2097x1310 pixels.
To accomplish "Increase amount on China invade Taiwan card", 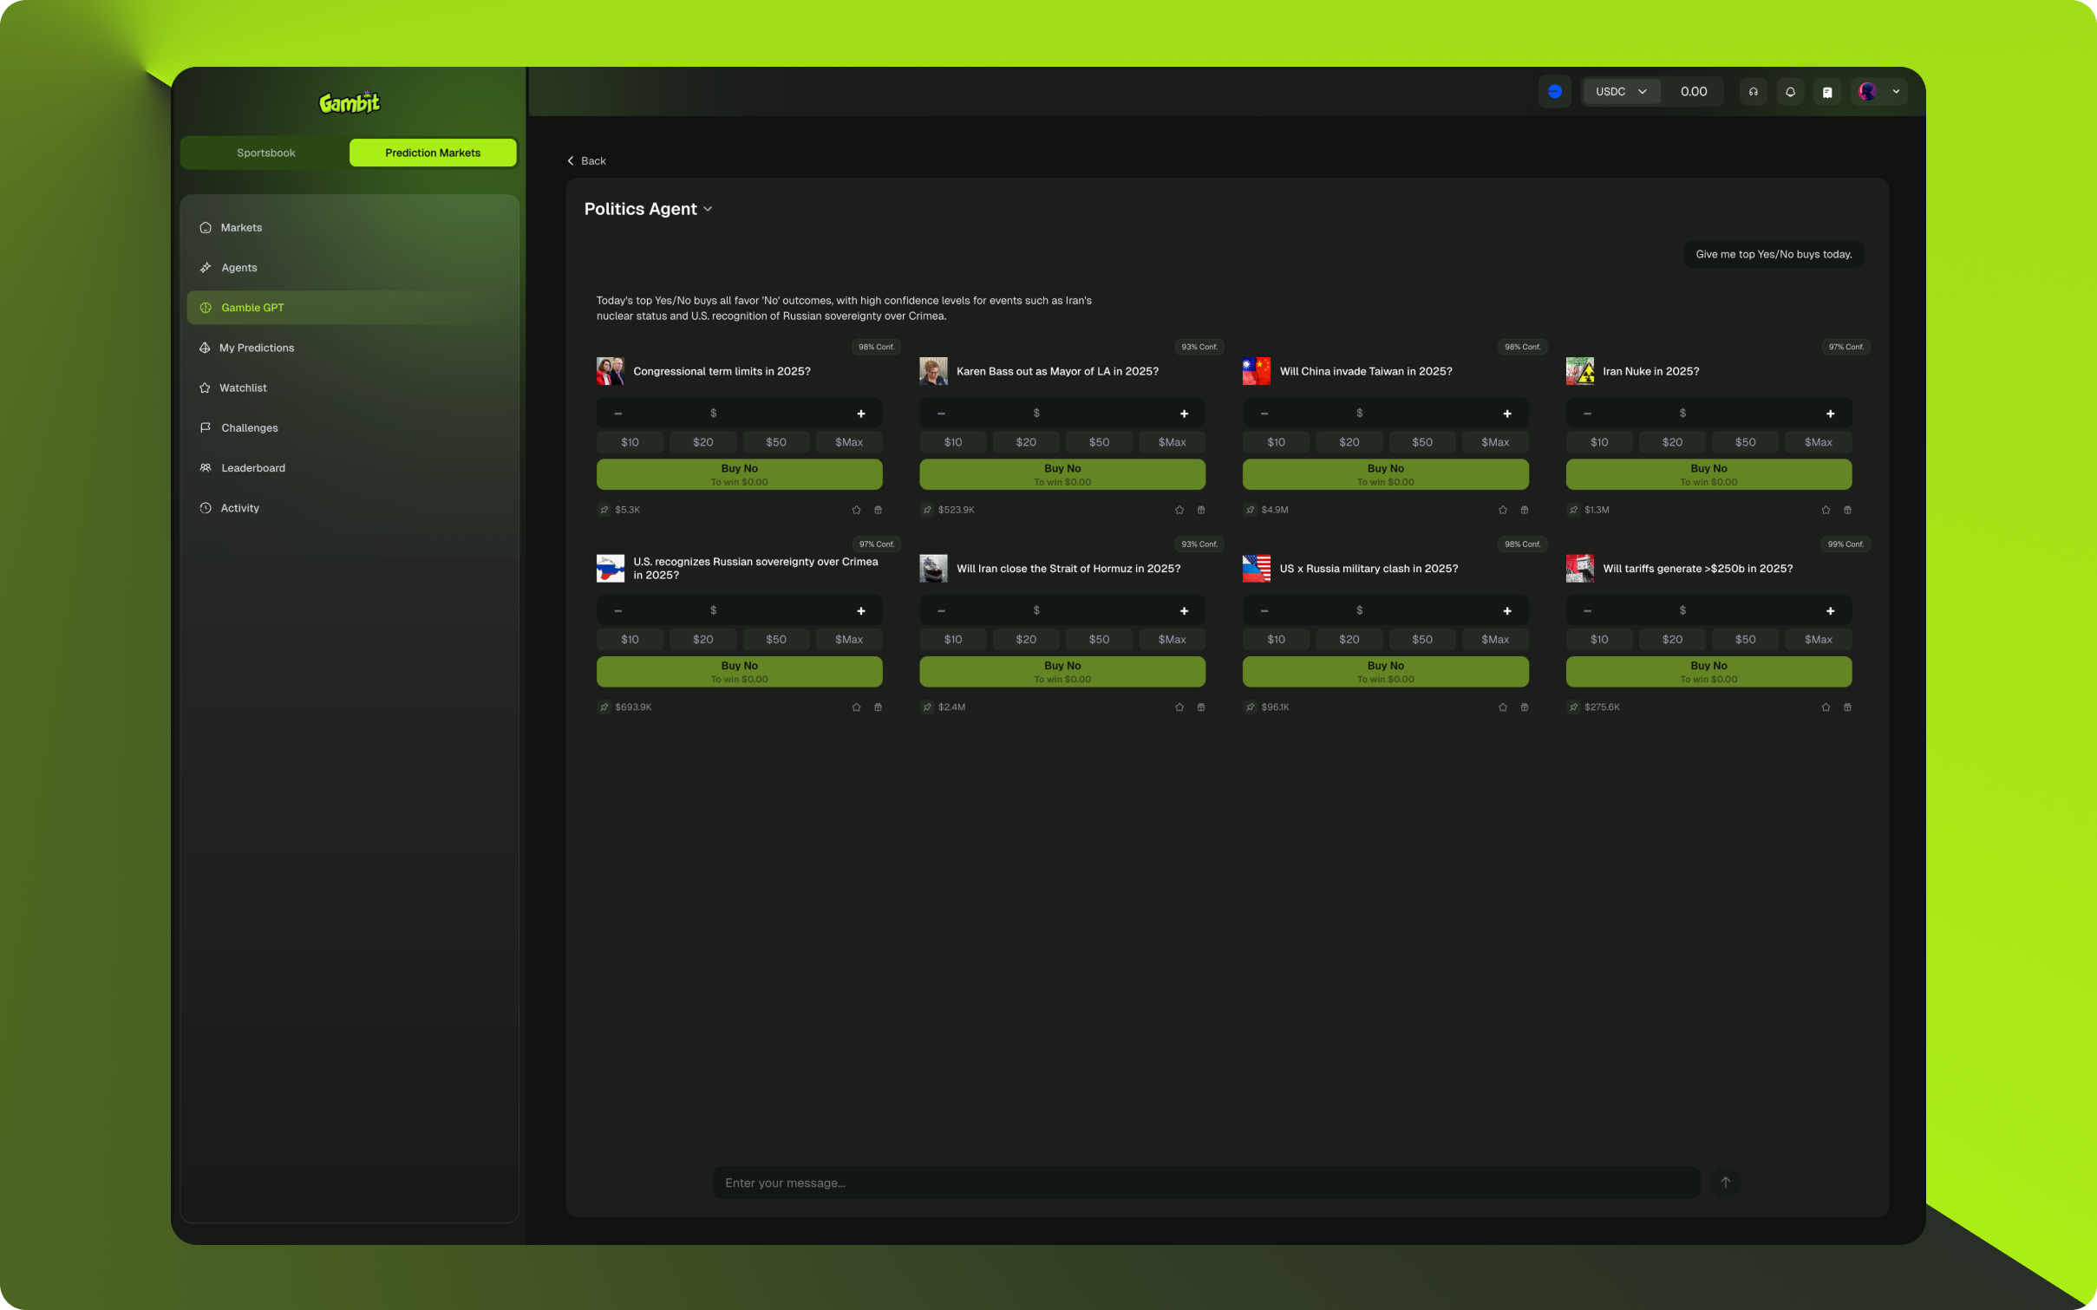I will (x=1507, y=414).
